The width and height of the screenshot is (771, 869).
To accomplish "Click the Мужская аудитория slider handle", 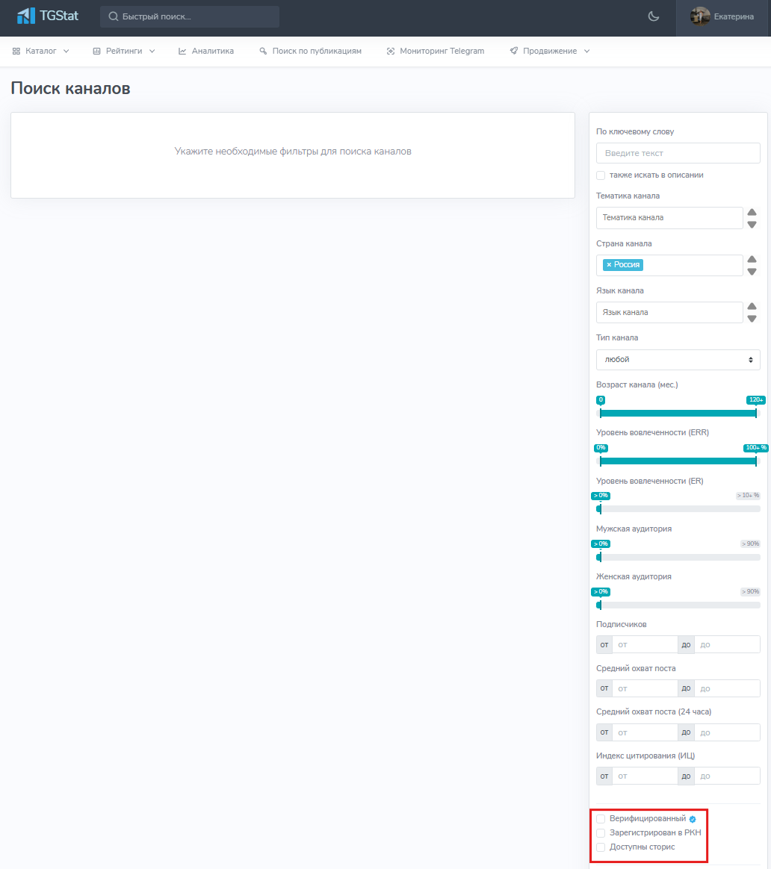I will tap(599, 557).
